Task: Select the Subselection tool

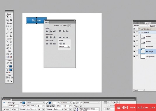Action: 11,17
